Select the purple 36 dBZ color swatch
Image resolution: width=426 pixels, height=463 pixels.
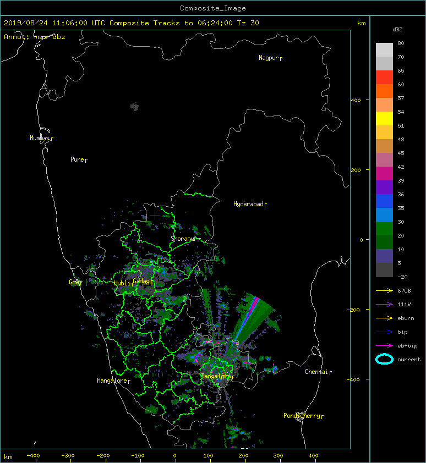[x=384, y=187]
